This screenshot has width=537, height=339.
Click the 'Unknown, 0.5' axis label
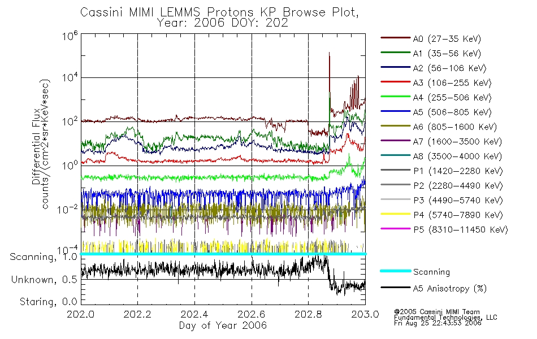click(x=44, y=280)
